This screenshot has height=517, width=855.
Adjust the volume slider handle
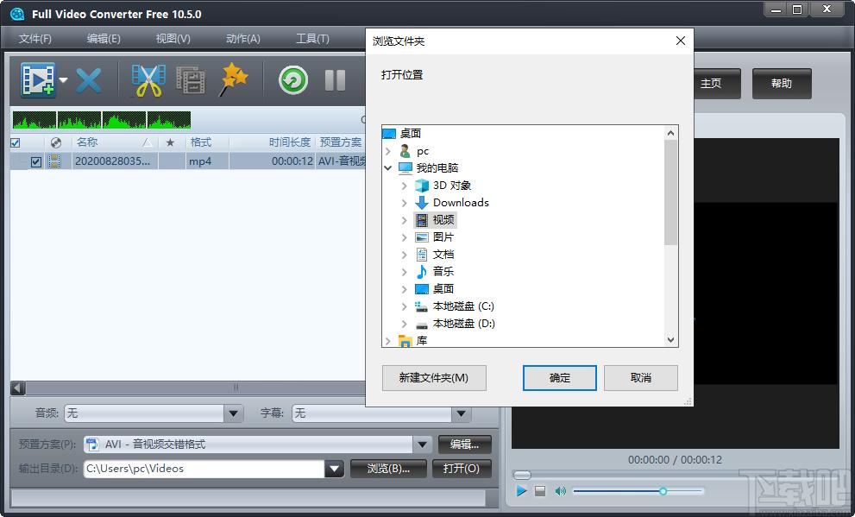tap(663, 491)
